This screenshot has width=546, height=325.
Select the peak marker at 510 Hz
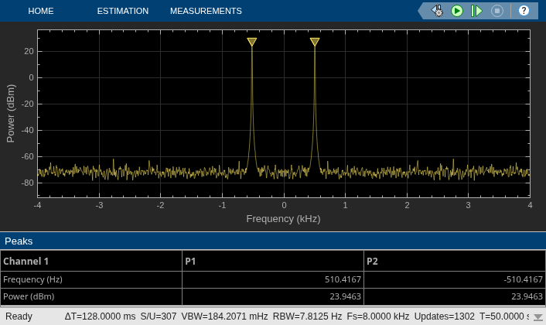(x=315, y=42)
